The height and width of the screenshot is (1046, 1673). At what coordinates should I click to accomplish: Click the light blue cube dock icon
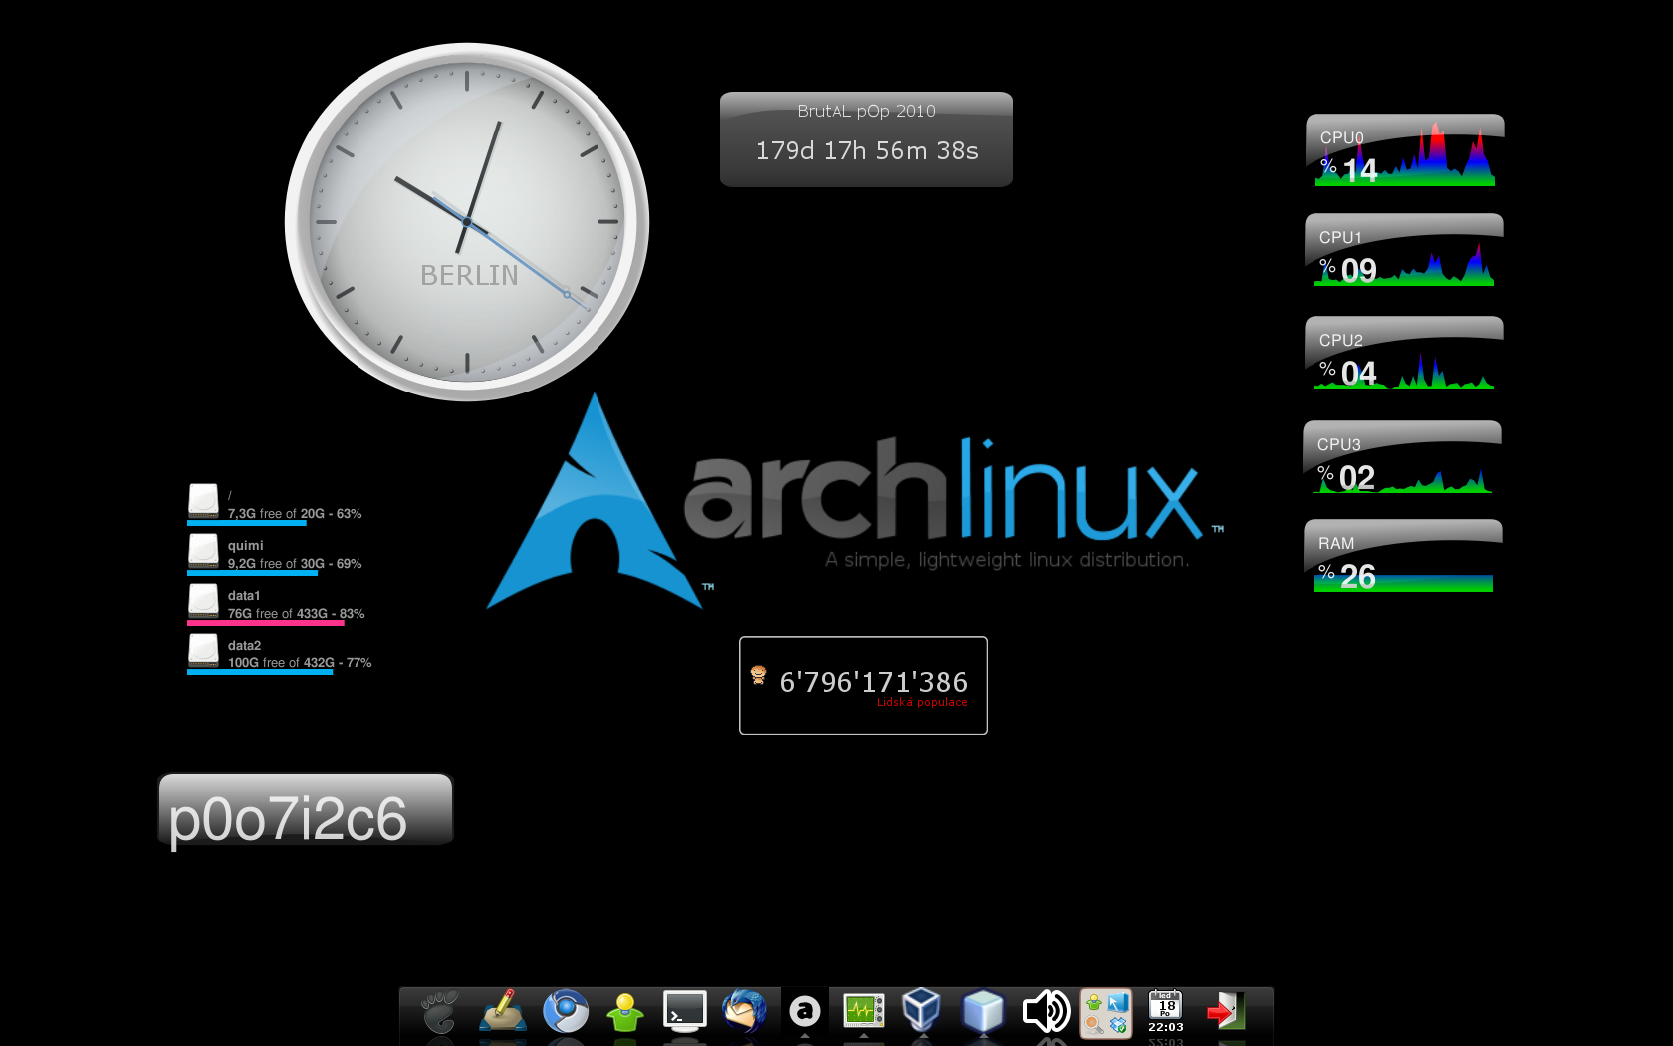pyautogui.click(x=983, y=1012)
